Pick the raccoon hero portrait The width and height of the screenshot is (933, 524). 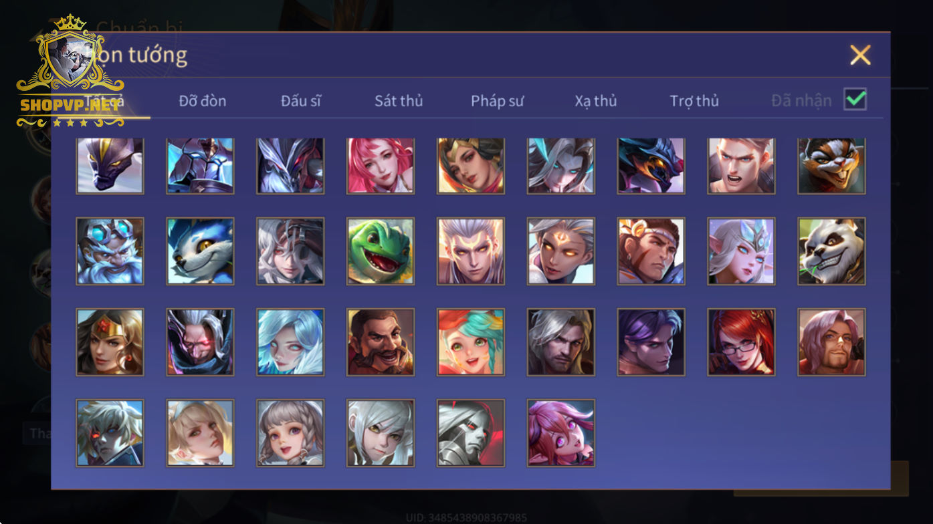(x=831, y=166)
